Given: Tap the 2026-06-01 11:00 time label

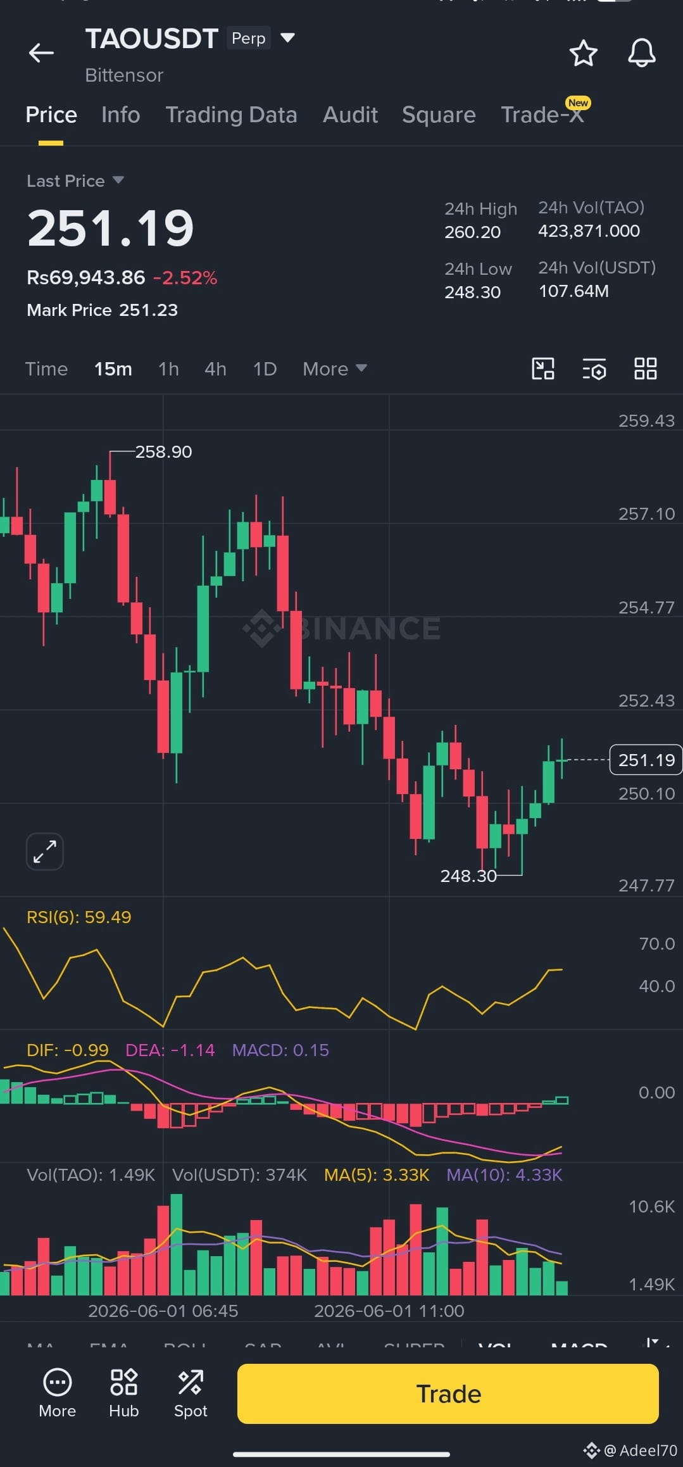Looking at the screenshot, I should coord(389,1311).
